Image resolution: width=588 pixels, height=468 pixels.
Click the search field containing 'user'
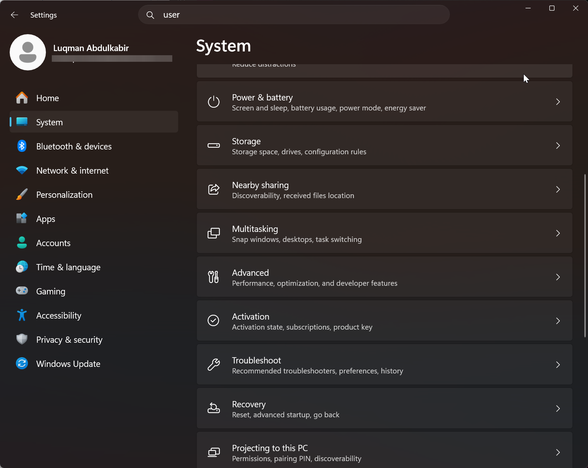click(x=294, y=14)
